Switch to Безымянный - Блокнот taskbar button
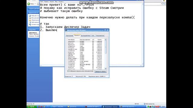Image resolution: width=193 pixels, height=108 pixels. pos(111,107)
